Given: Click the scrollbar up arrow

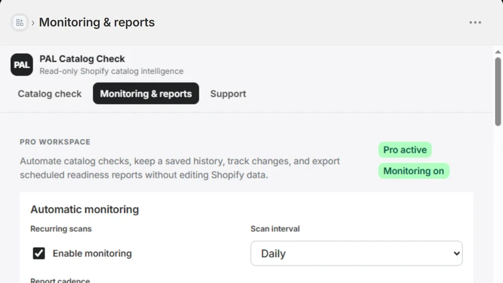Looking at the screenshot, I should point(498,52).
